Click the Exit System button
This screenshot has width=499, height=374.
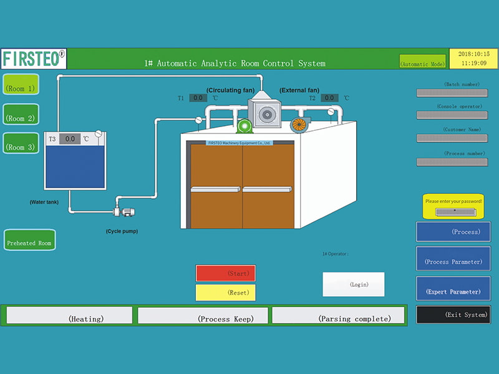(x=453, y=314)
